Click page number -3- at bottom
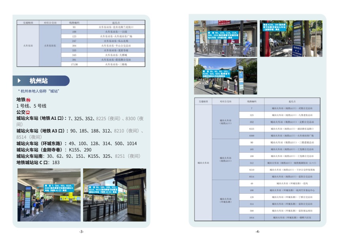The image size is (339, 242). (x=81, y=232)
